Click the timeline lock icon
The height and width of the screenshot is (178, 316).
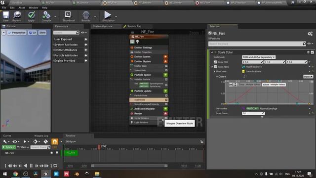pyautogui.click(x=202, y=141)
